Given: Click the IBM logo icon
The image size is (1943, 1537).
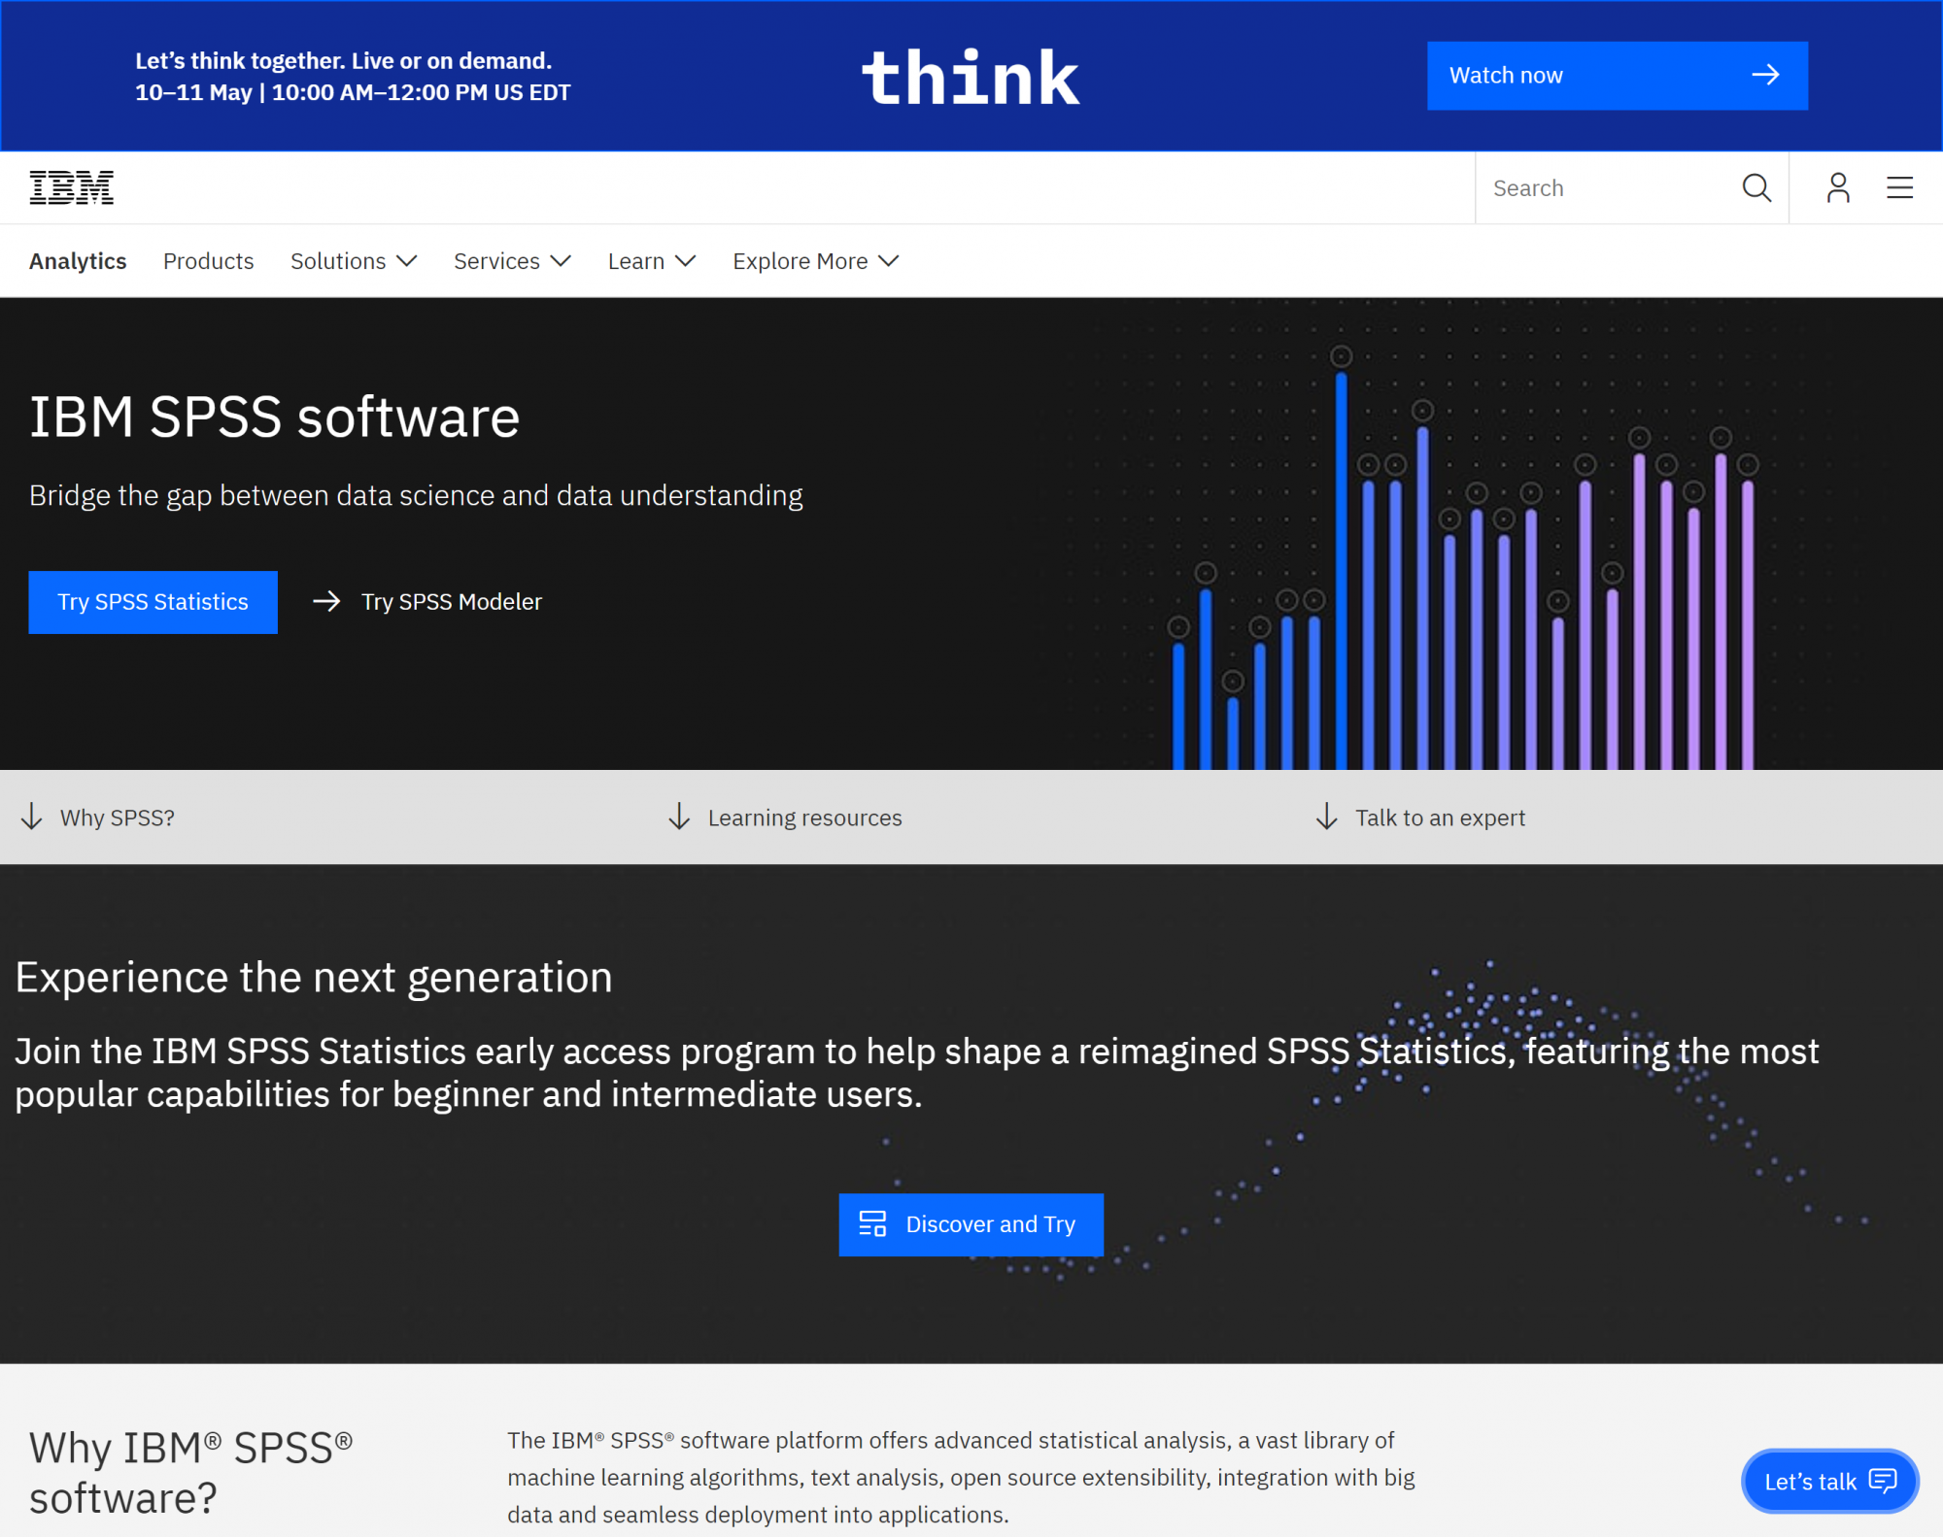Looking at the screenshot, I should coord(71,187).
